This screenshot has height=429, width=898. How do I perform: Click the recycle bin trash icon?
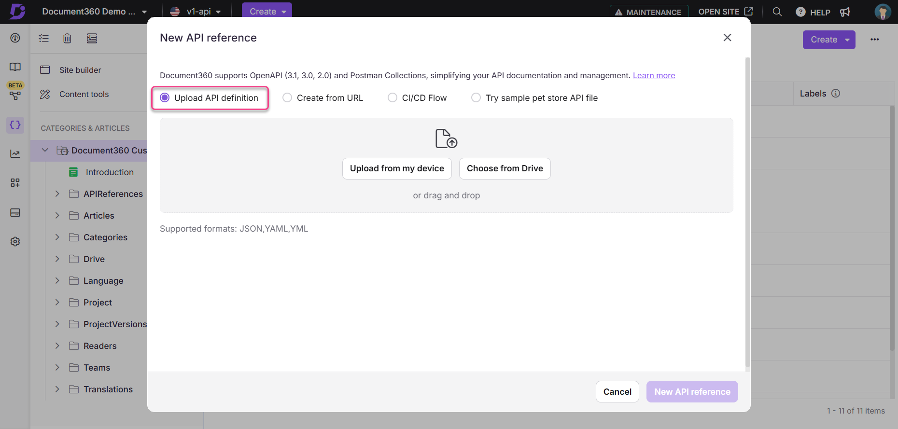coord(67,39)
